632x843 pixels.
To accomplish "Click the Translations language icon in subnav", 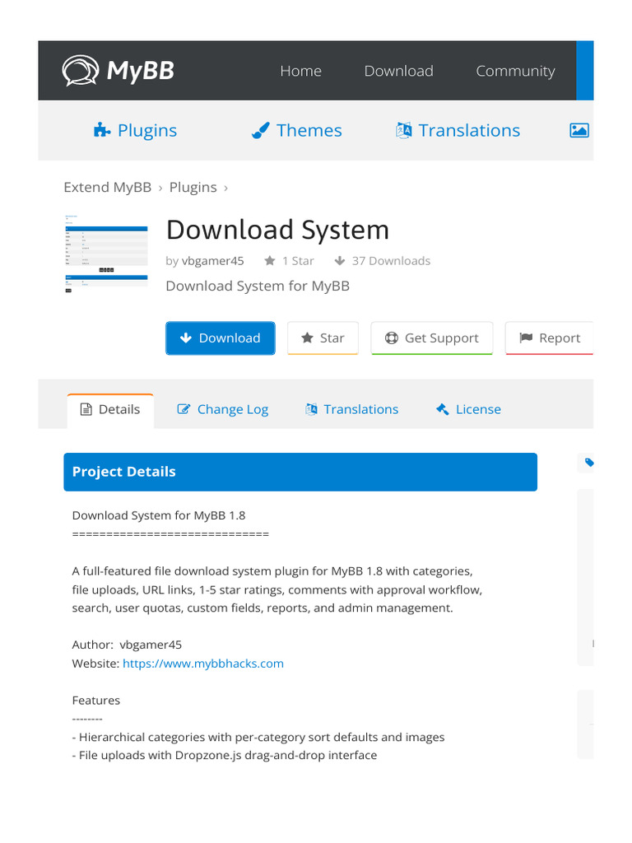I will 403,130.
